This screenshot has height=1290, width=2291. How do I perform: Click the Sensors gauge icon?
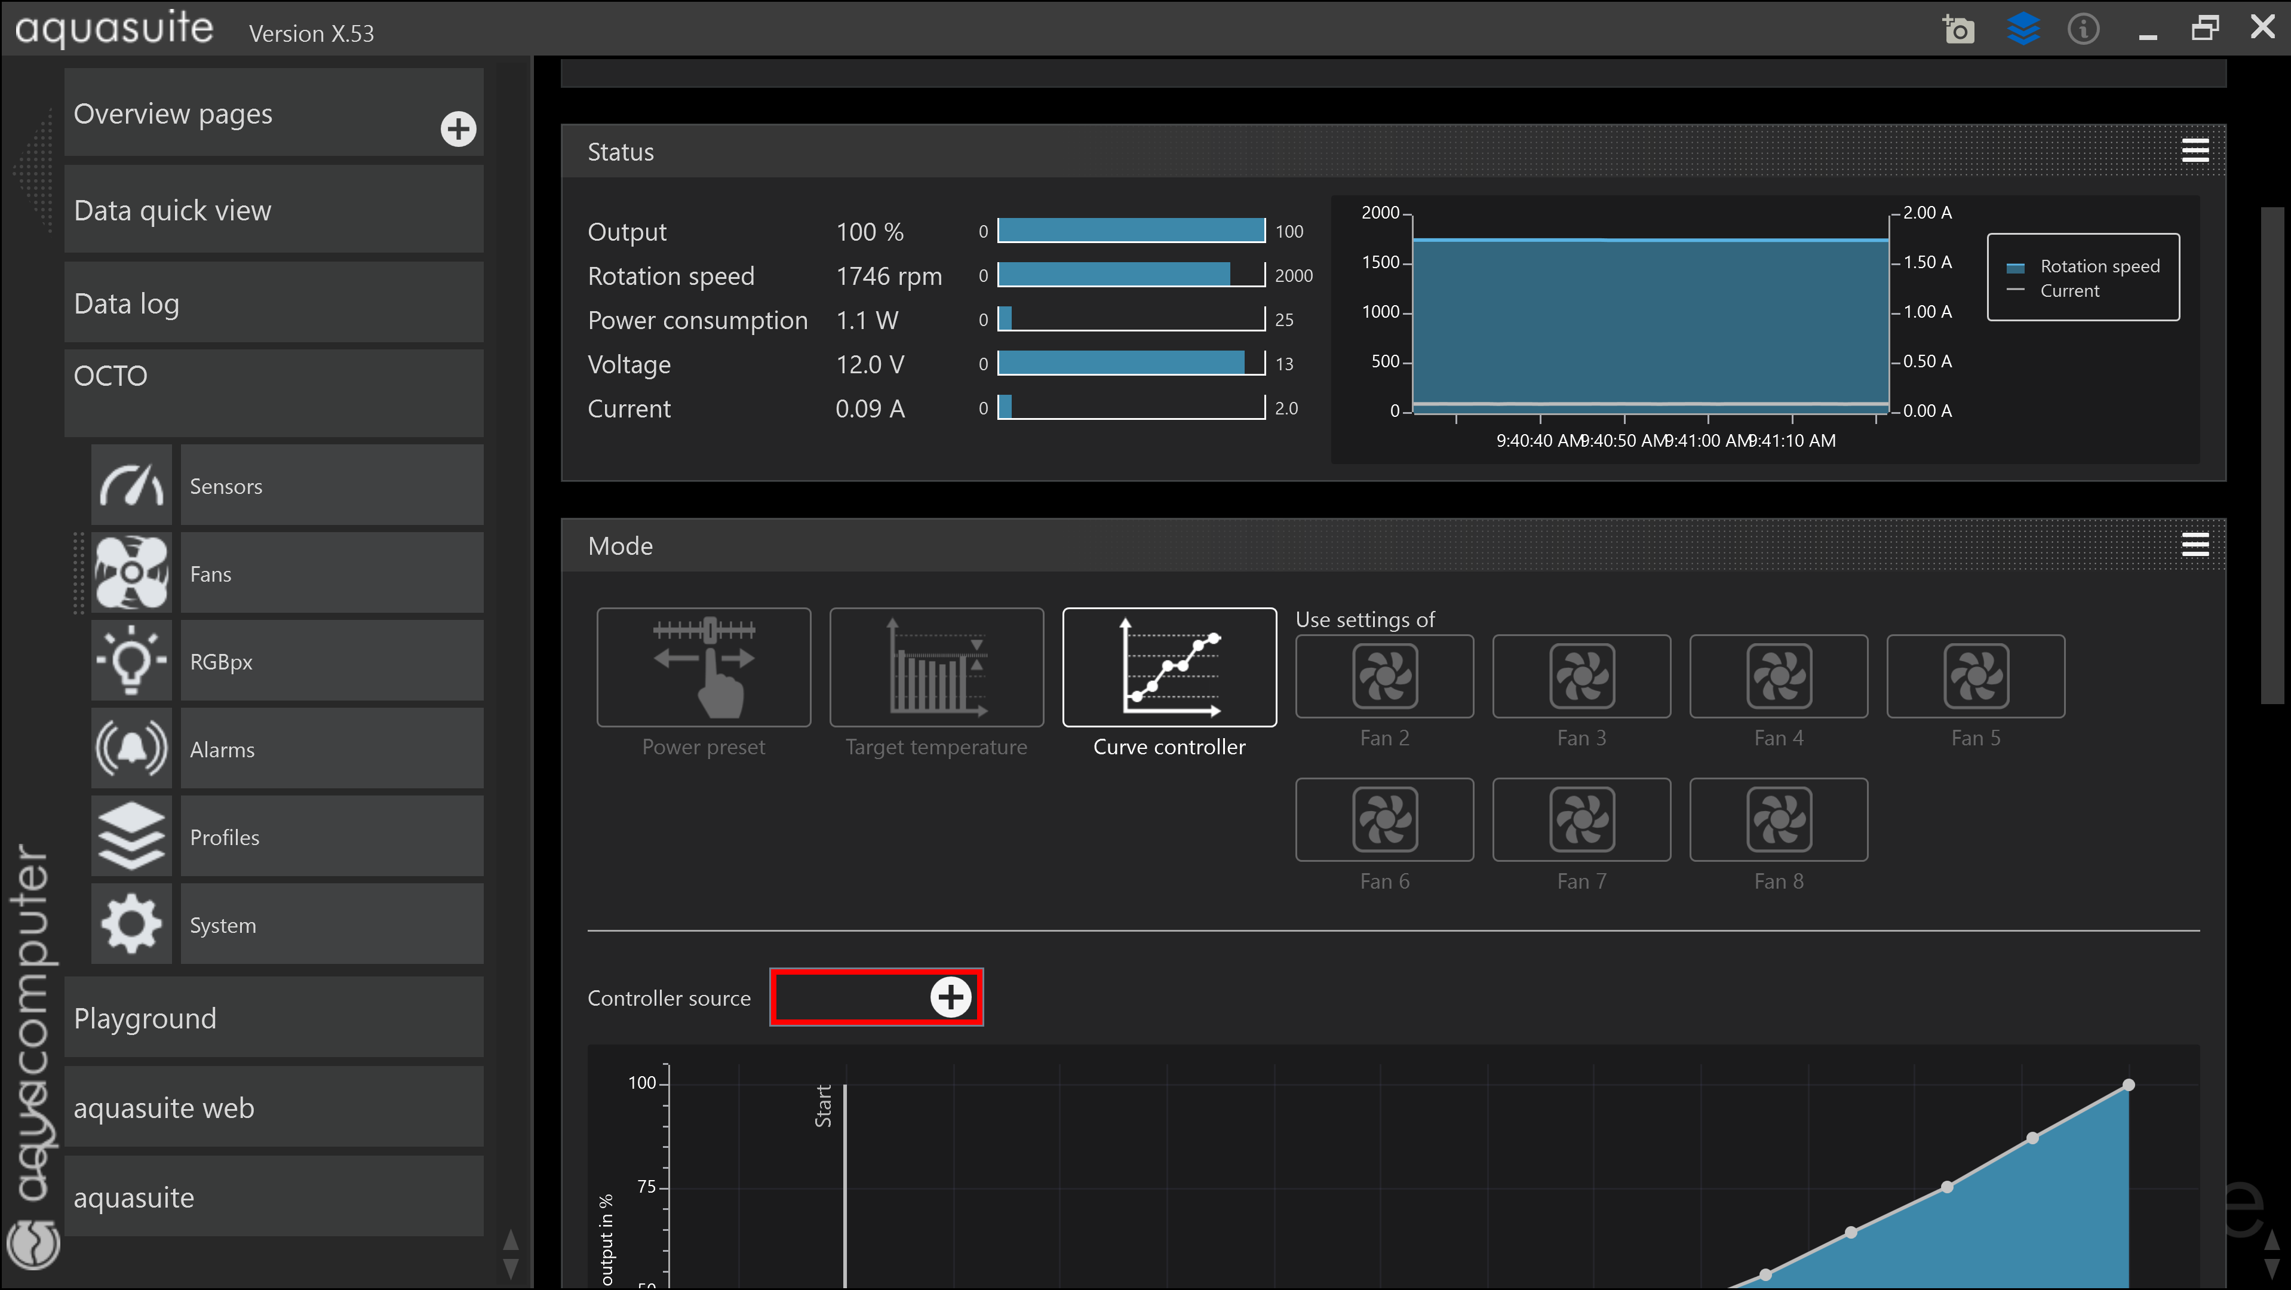131,486
